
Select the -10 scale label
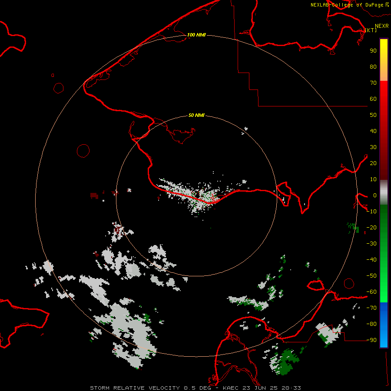point(371,212)
